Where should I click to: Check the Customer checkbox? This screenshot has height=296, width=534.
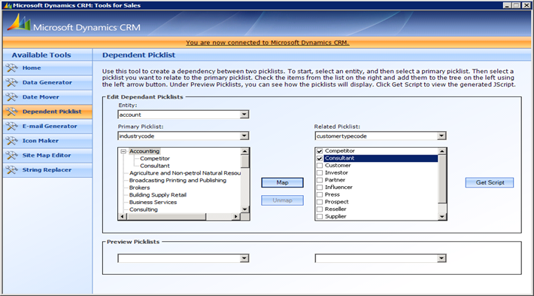[x=320, y=166]
